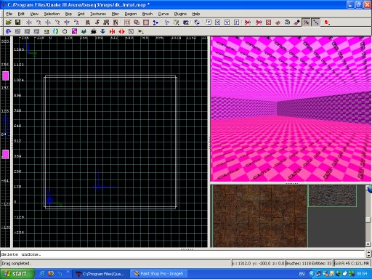Toggle the first red crossed-out selection filter

coord(248,23)
